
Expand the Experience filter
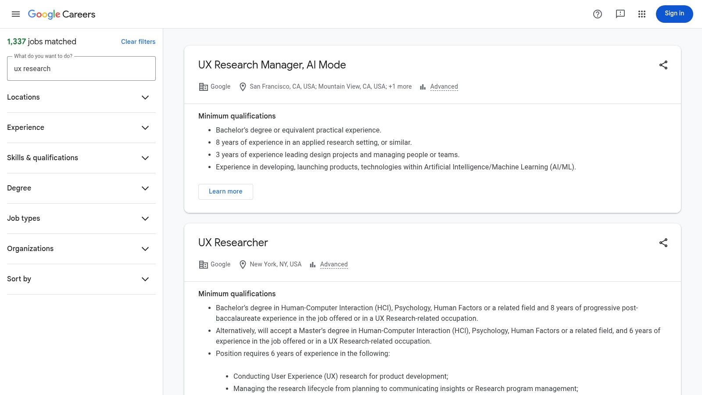tap(81, 128)
